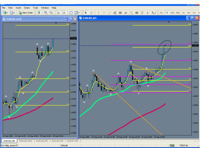Toggle Chart Shift from right border
Image resolution: width=201 pixels, height=148 pixels.
(64, 13)
